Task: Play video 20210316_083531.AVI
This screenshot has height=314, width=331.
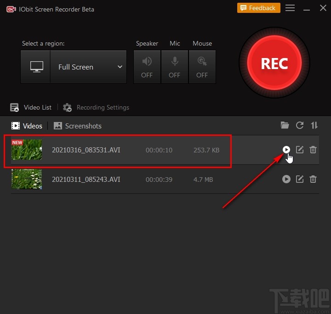Action: (286, 150)
